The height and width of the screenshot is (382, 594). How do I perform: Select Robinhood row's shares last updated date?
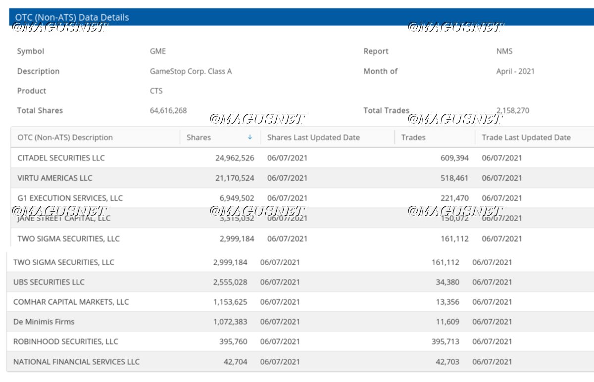(x=280, y=341)
